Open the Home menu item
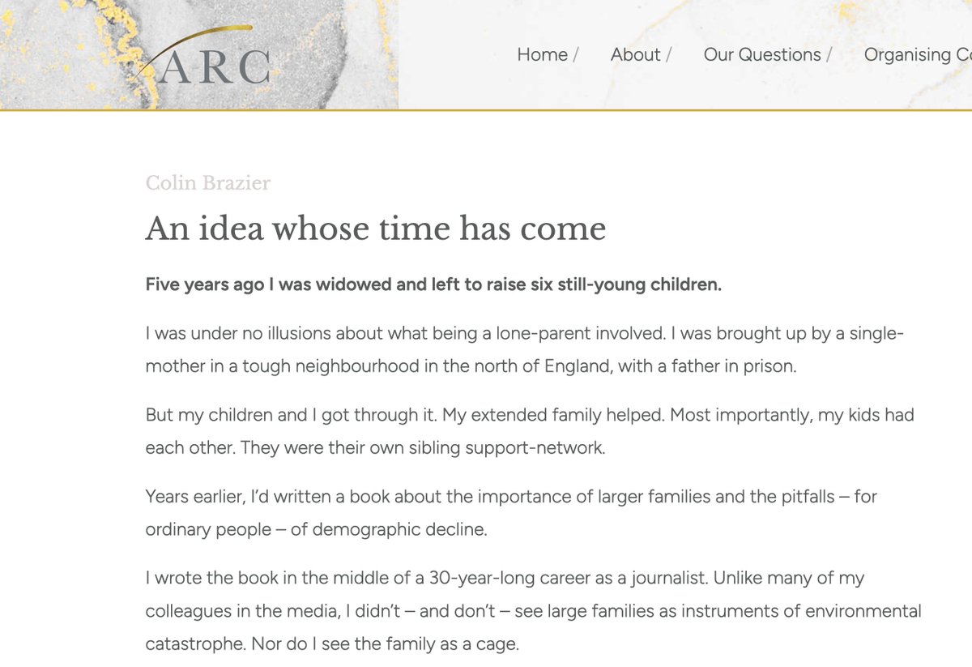This screenshot has height=667, width=972. coord(542,54)
